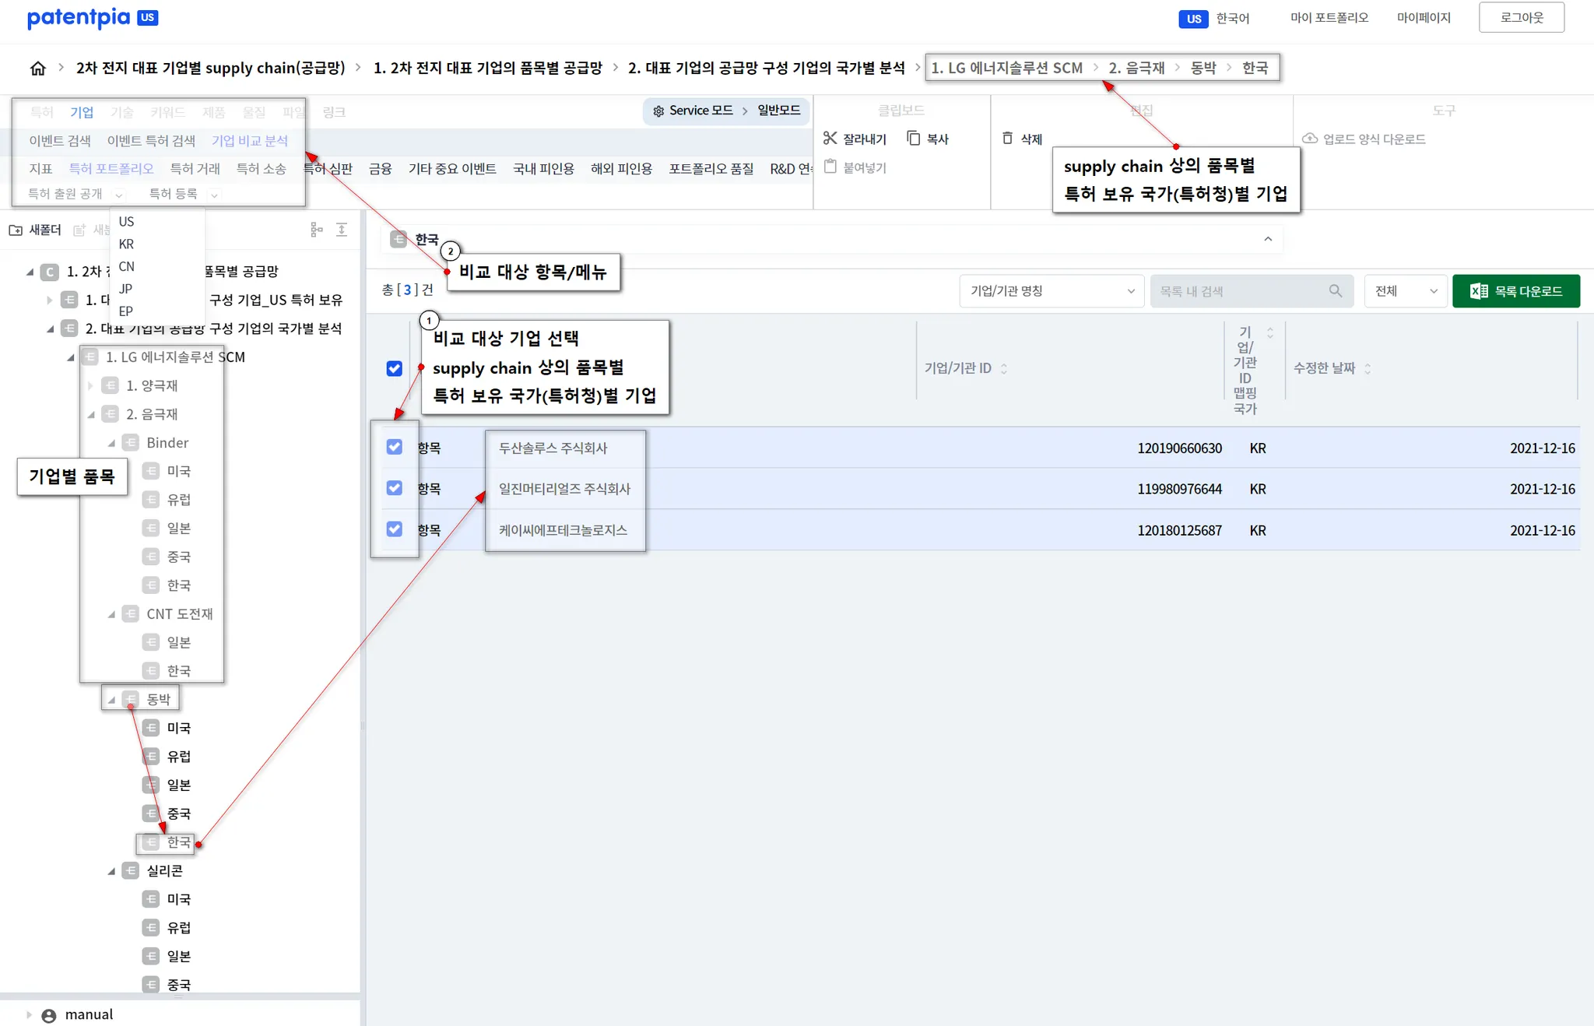This screenshot has width=1594, height=1026.
Task: Click the tree structure icon above folder list
Action: 316,230
